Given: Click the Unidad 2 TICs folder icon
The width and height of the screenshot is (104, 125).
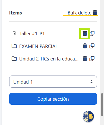Looking at the screenshot, I should click(x=14, y=59).
